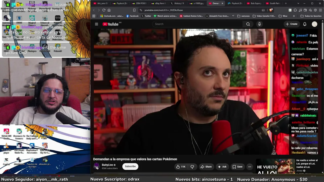Viewport: 324px width, 182px height.
Task: Launch VLC media player desktop shortcut
Action: point(6,148)
